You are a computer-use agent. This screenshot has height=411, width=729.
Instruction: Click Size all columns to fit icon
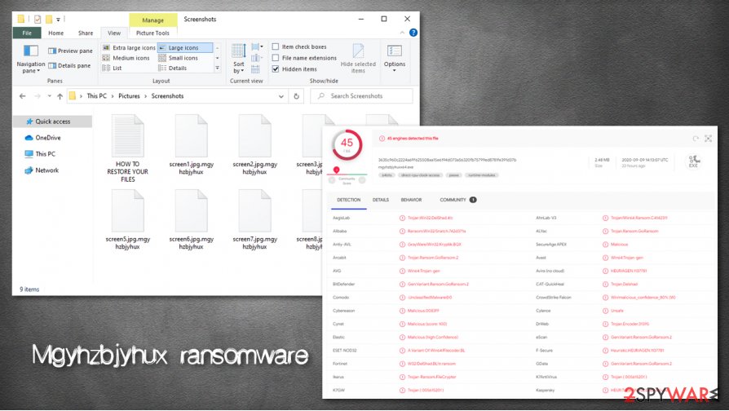click(255, 69)
